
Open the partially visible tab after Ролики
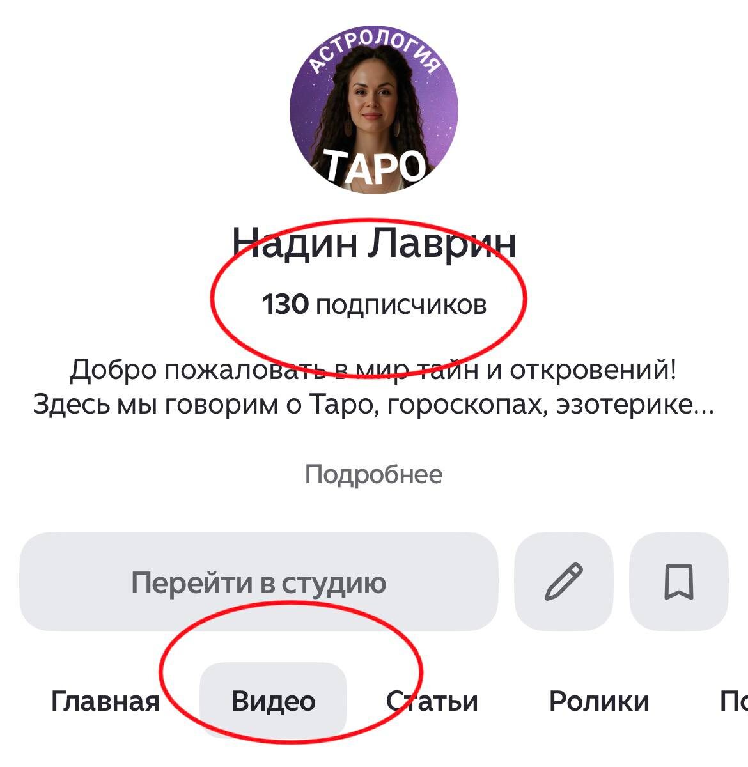[733, 701]
